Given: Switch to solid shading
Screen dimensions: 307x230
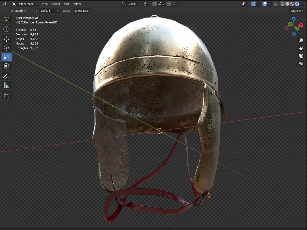Looking at the screenshot, I should pos(287,4).
